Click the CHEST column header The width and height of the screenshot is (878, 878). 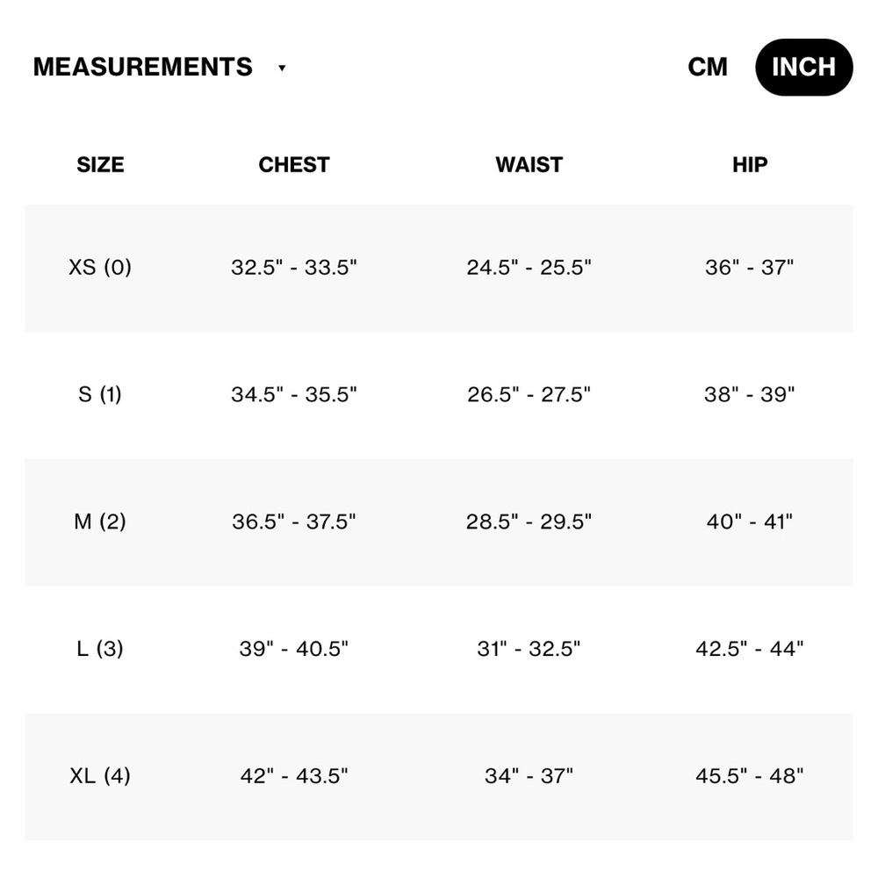(x=294, y=165)
